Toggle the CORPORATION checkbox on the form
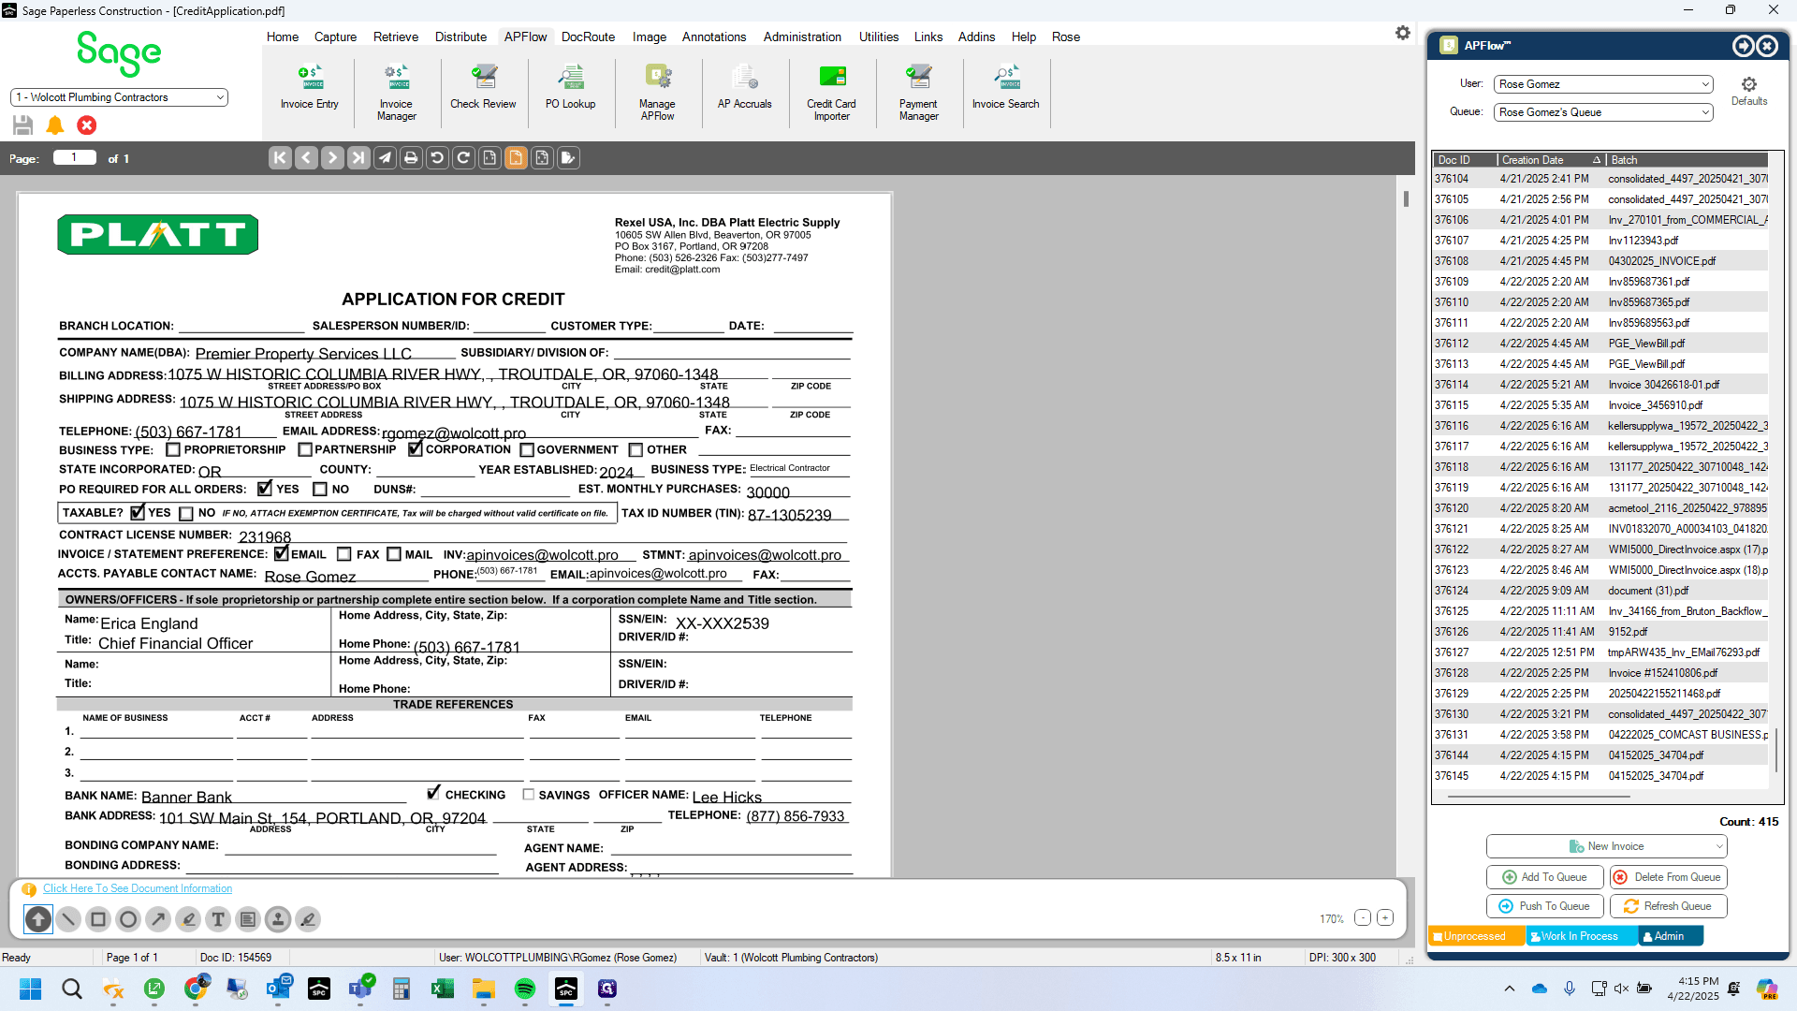The height and width of the screenshot is (1011, 1797). (x=416, y=449)
